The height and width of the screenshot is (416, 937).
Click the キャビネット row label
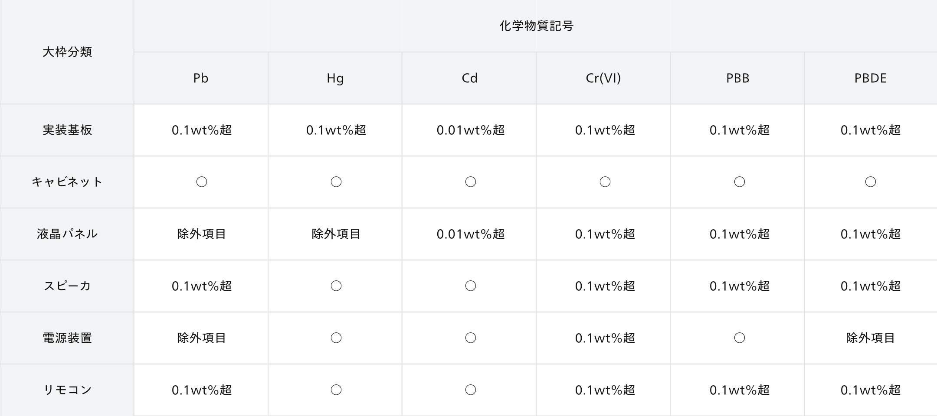67,182
